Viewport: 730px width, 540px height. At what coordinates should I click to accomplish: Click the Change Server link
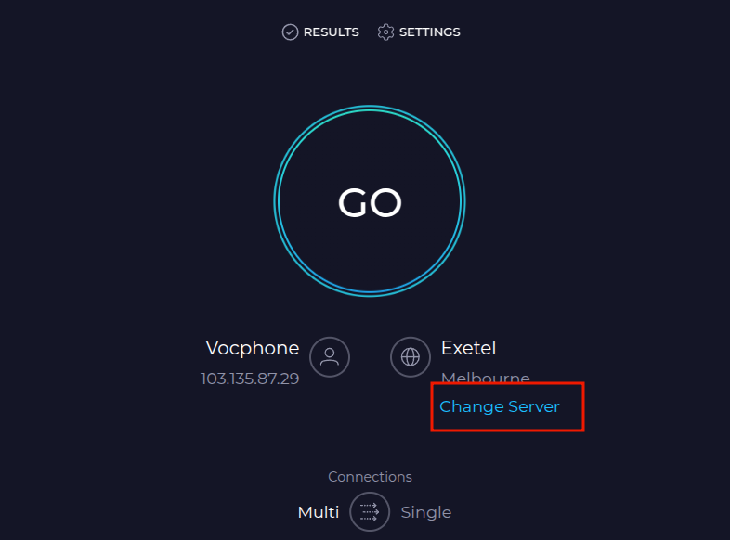pyautogui.click(x=500, y=406)
